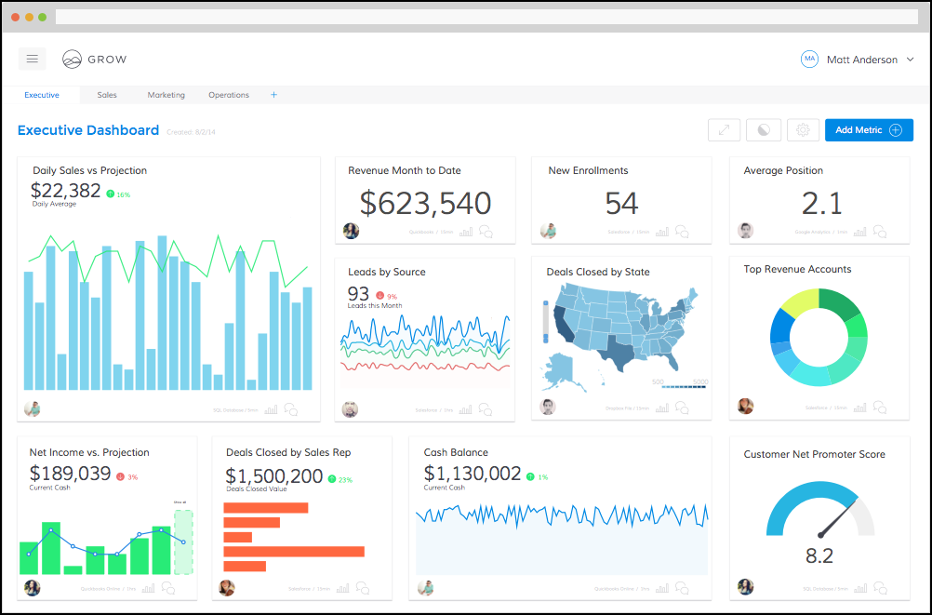Open the Operations tab
The image size is (932, 615).
[x=229, y=95]
